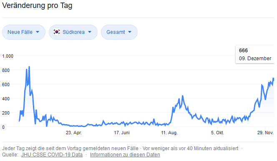Image resolution: width=277 pixels, height=161 pixels.
Task: Click the 11. Aug. axis label
Action: pos(169,133)
